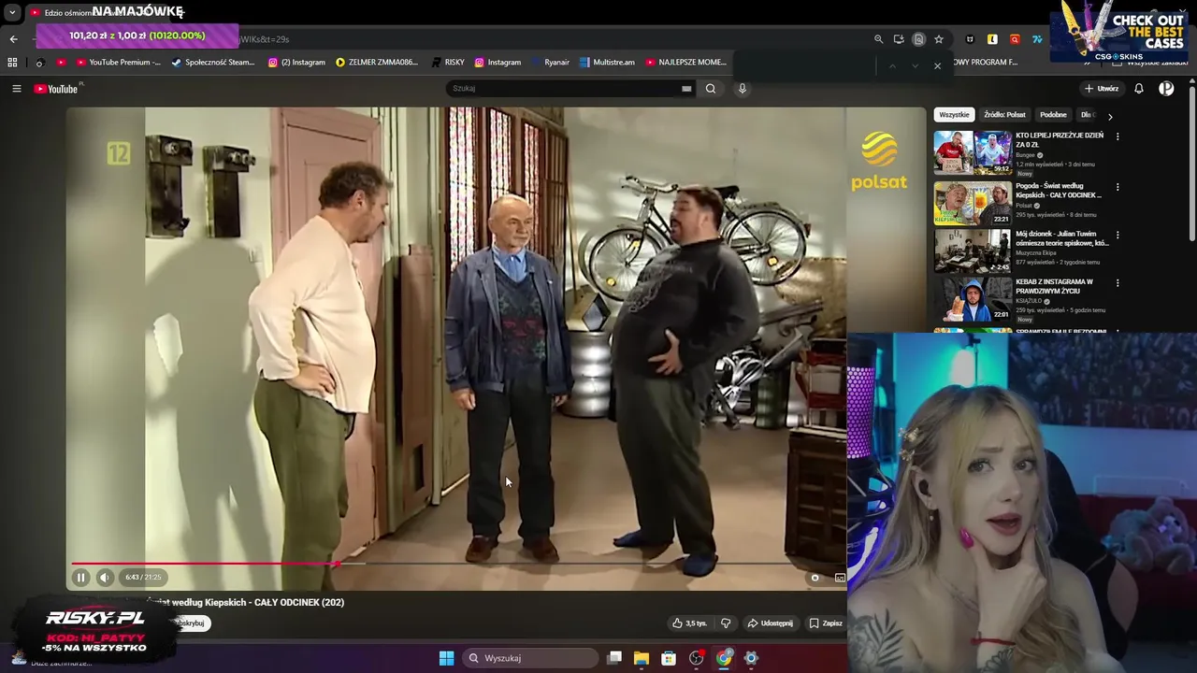
Task: Open the browser tab search dropdown arrow
Action: tap(12, 13)
